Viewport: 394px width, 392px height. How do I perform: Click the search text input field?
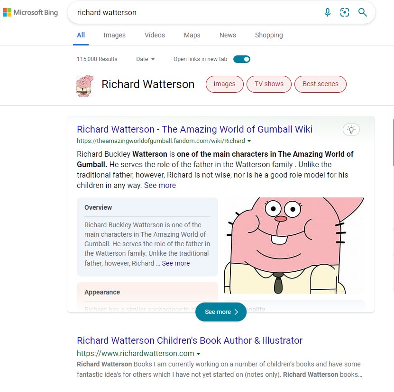click(x=190, y=13)
